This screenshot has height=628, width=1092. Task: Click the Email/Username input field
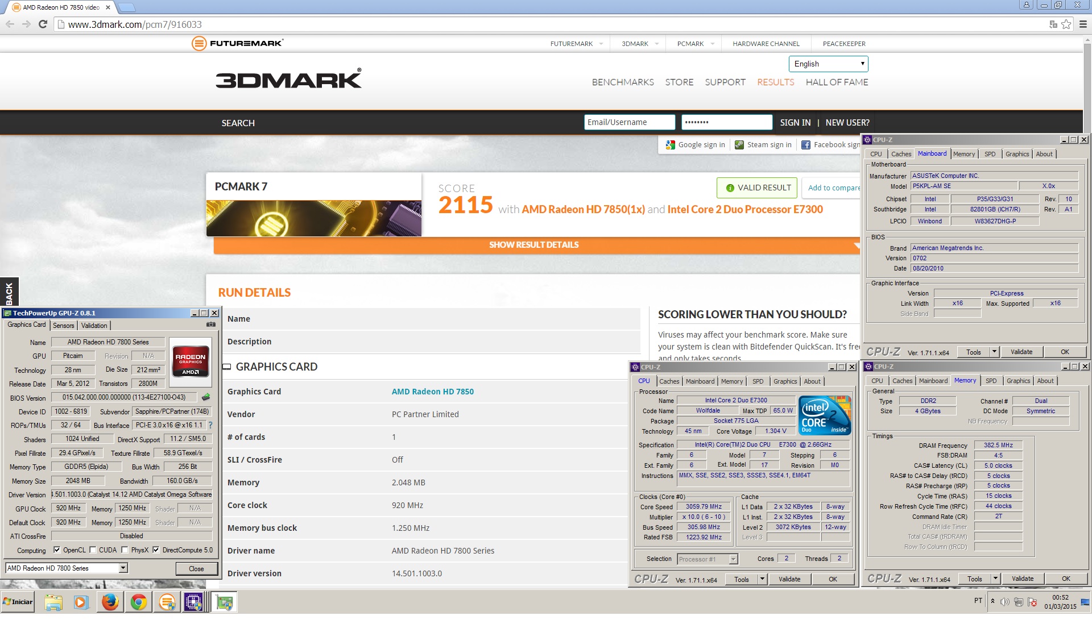(630, 122)
